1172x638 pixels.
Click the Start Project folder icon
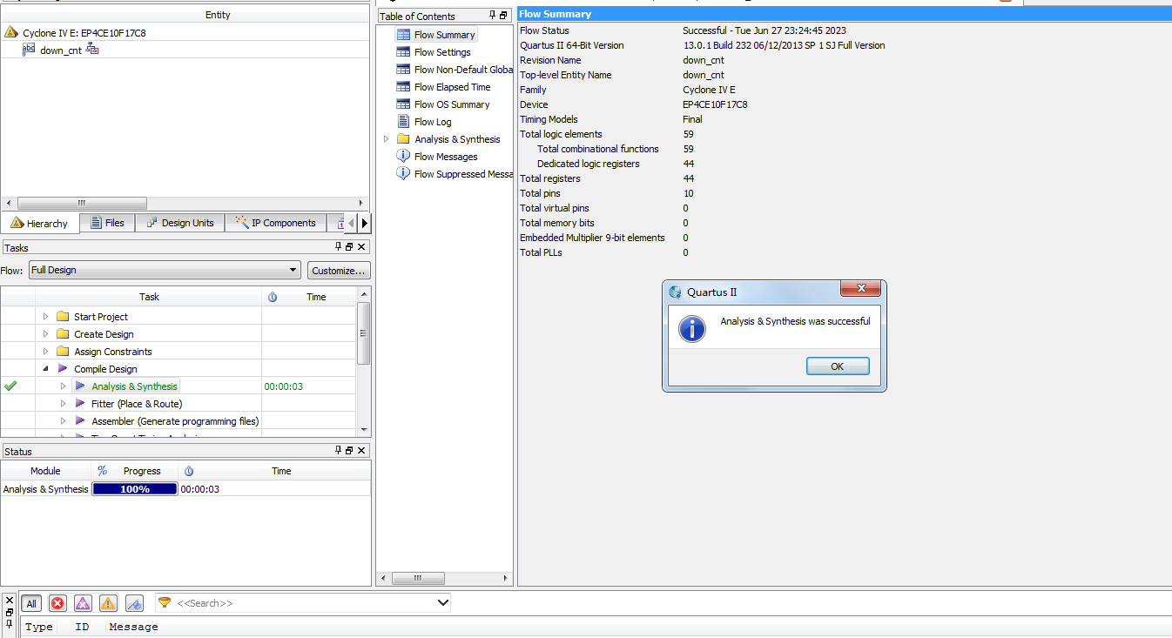tap(63, 317)
